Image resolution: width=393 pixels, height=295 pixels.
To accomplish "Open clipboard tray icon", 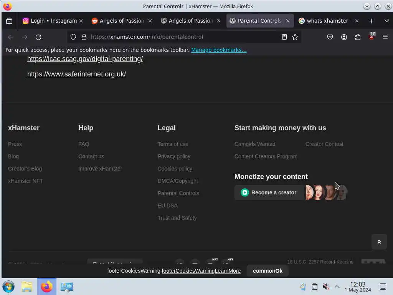I will pyautogui.click(x=315, y=287).
